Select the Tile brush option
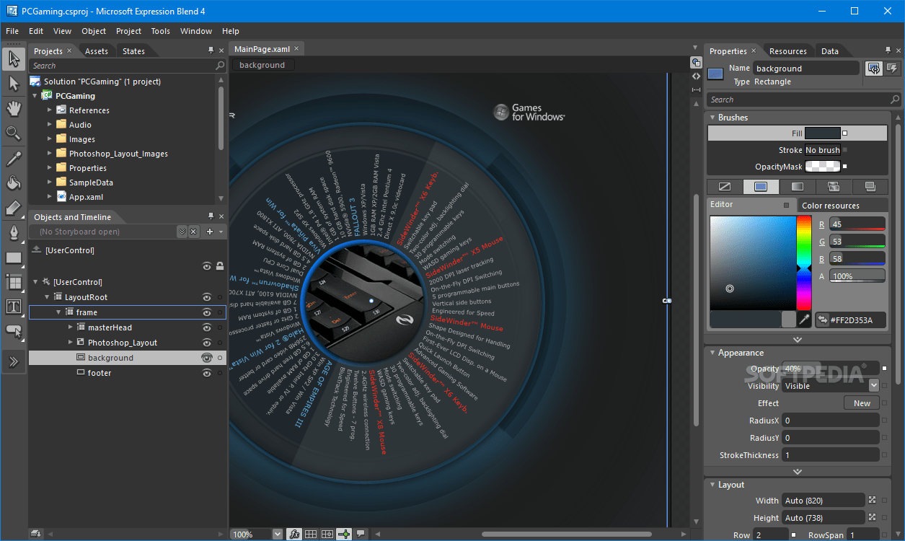The image size is (905, 541). pyautogui.click(x=834, y=187)
